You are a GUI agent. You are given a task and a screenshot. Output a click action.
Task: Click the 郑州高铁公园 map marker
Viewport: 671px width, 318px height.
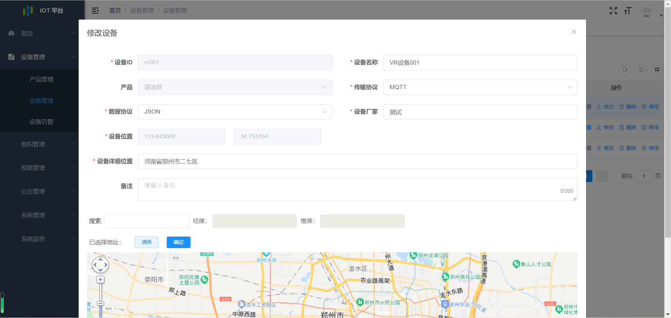[x=445, y=277]
